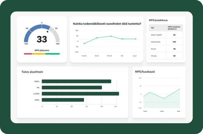Click the APAC bar in Tulos alueittain

(63, 100)
